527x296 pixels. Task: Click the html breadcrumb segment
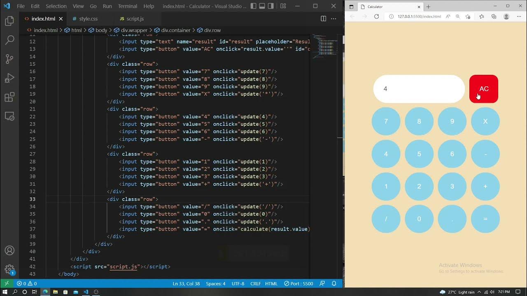(73, 30)
